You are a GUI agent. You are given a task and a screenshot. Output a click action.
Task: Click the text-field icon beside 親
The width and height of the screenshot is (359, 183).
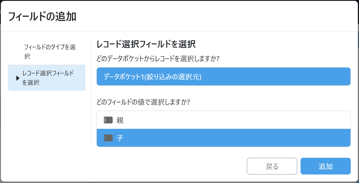(108, 120)
